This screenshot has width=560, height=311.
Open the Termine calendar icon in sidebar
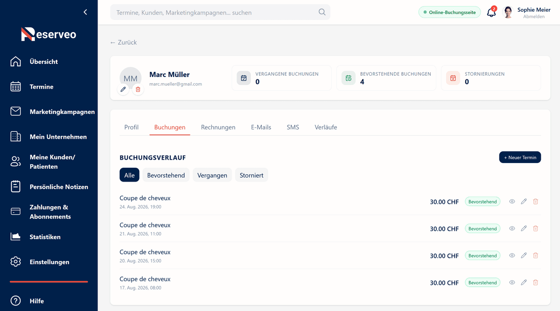[x=16, y=86]
